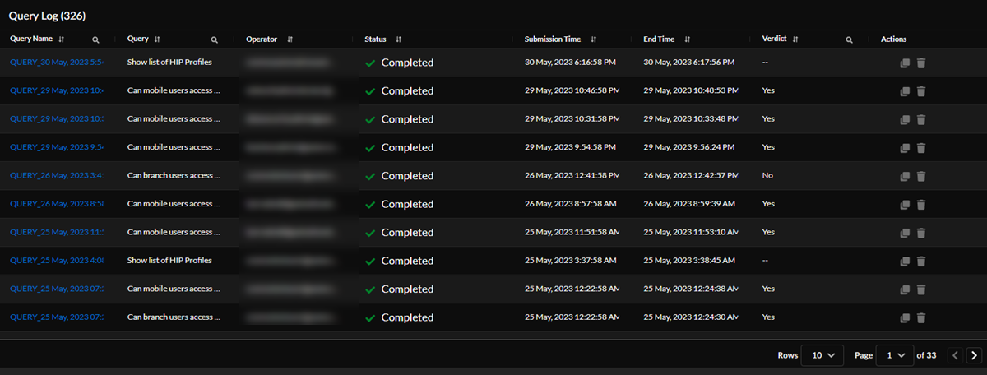This screenshot has width=987, height=375.
Task: Copy the query submitted 25 May 3:37:58 AM
Action: click(x=905, y=261)
